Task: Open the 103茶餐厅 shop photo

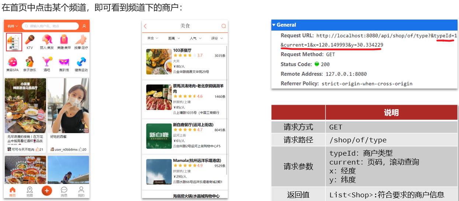Action: click(x=159, y=62)
